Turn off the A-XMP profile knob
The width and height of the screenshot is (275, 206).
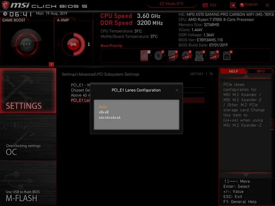tap(73, 44)
